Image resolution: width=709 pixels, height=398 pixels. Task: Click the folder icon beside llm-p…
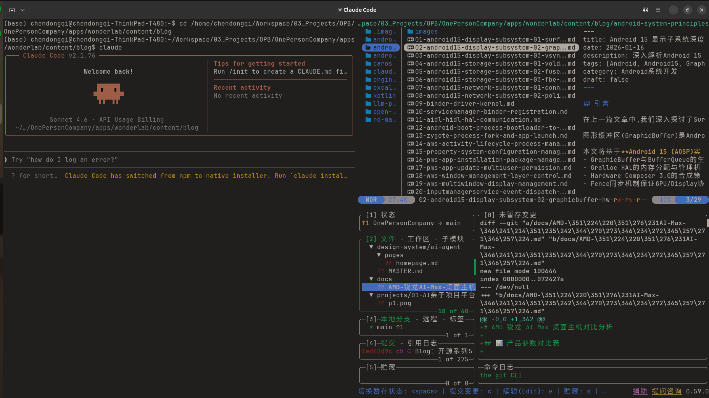point(368,104)
